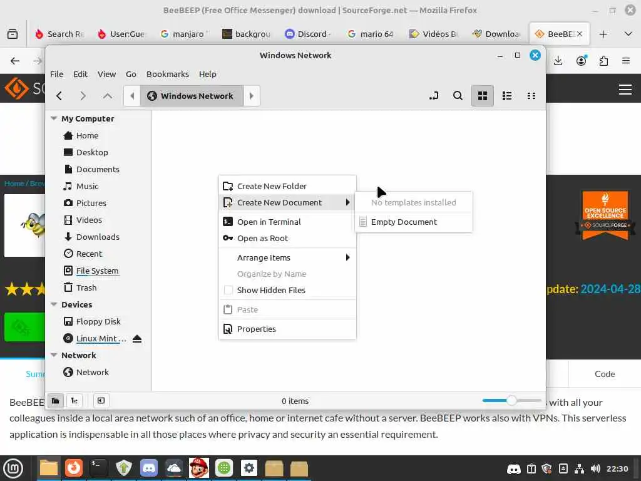Open the View menu
This screenshot has width=641, height=481.
click(106, 74)
